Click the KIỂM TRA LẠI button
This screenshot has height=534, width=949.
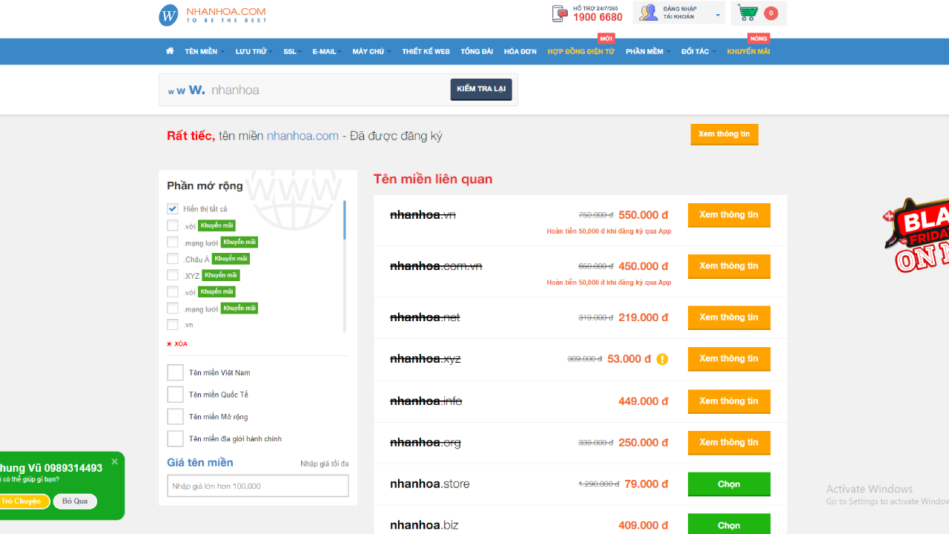coord(481,89)
